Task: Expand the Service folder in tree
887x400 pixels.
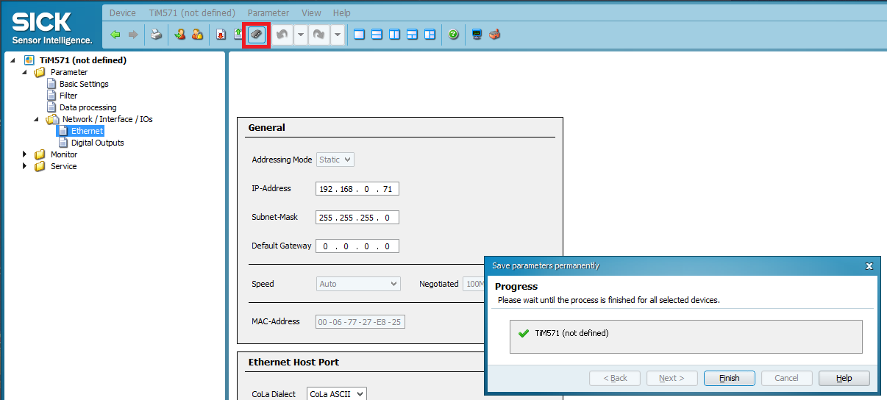Action: coord(25,166)
